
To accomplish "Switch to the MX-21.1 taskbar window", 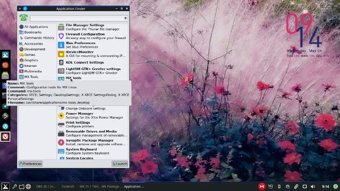I will coord(89,186).
